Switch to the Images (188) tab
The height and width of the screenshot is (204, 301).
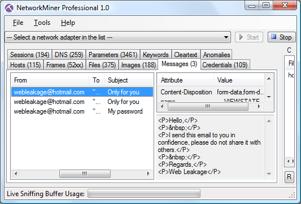(138, 65)
